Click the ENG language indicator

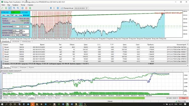click(176, 104)
